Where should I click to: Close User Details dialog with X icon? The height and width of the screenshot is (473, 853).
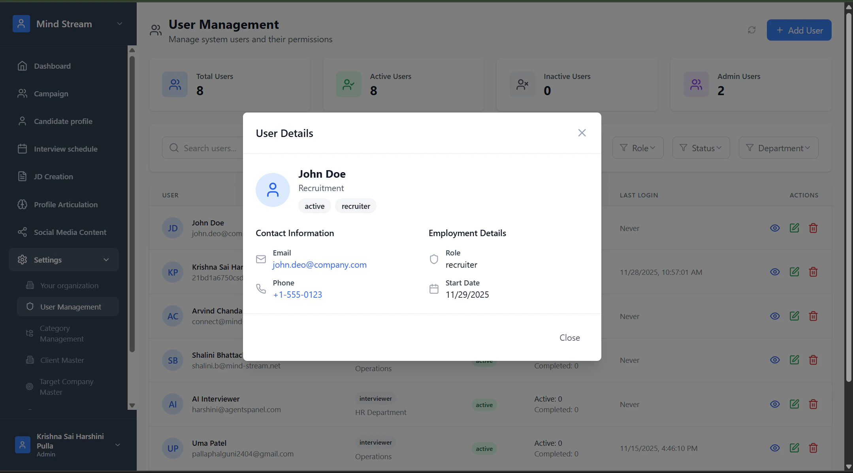click(x=582, y=133)
